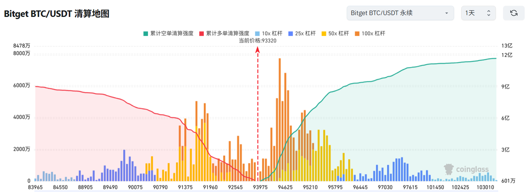Click the Bitget BTC/USDT 清算地图 title
This screenshot has height=192, width=529.
pyautogui.click(x=57, y=14)
